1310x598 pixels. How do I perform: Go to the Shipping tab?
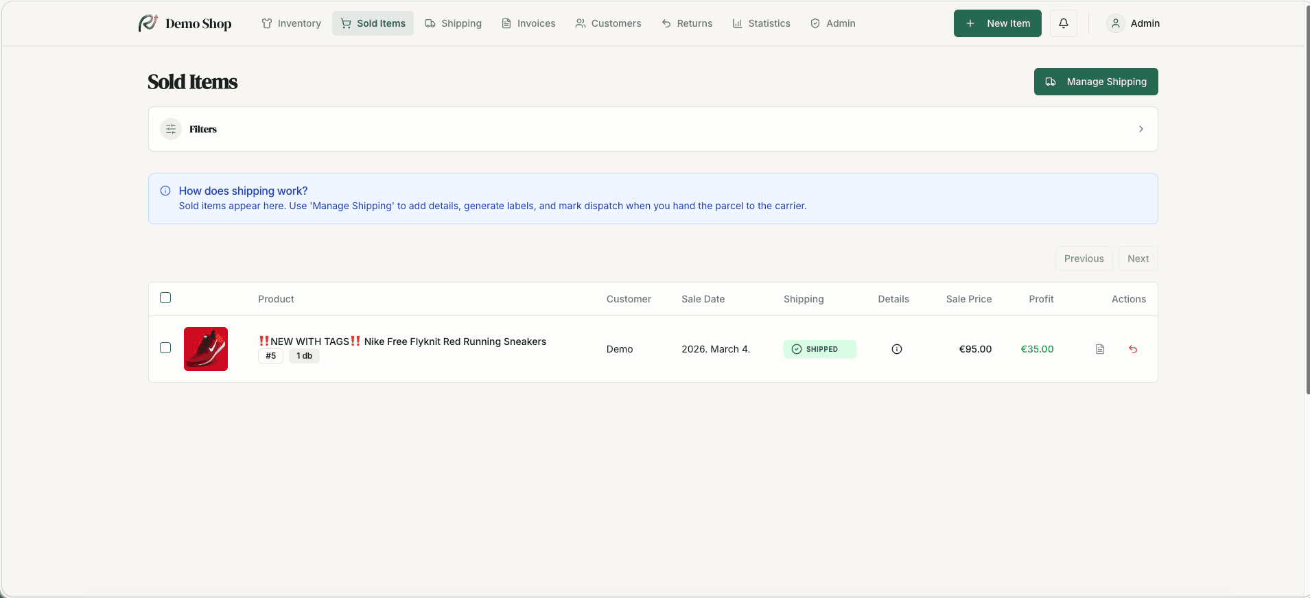click(x=454, y=23)
